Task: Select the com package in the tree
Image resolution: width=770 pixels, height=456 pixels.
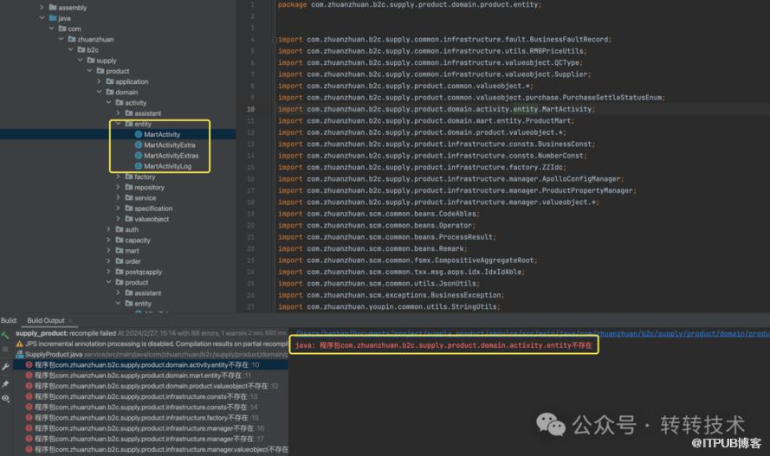Action: pyautogui.click(x=74, y=29)
